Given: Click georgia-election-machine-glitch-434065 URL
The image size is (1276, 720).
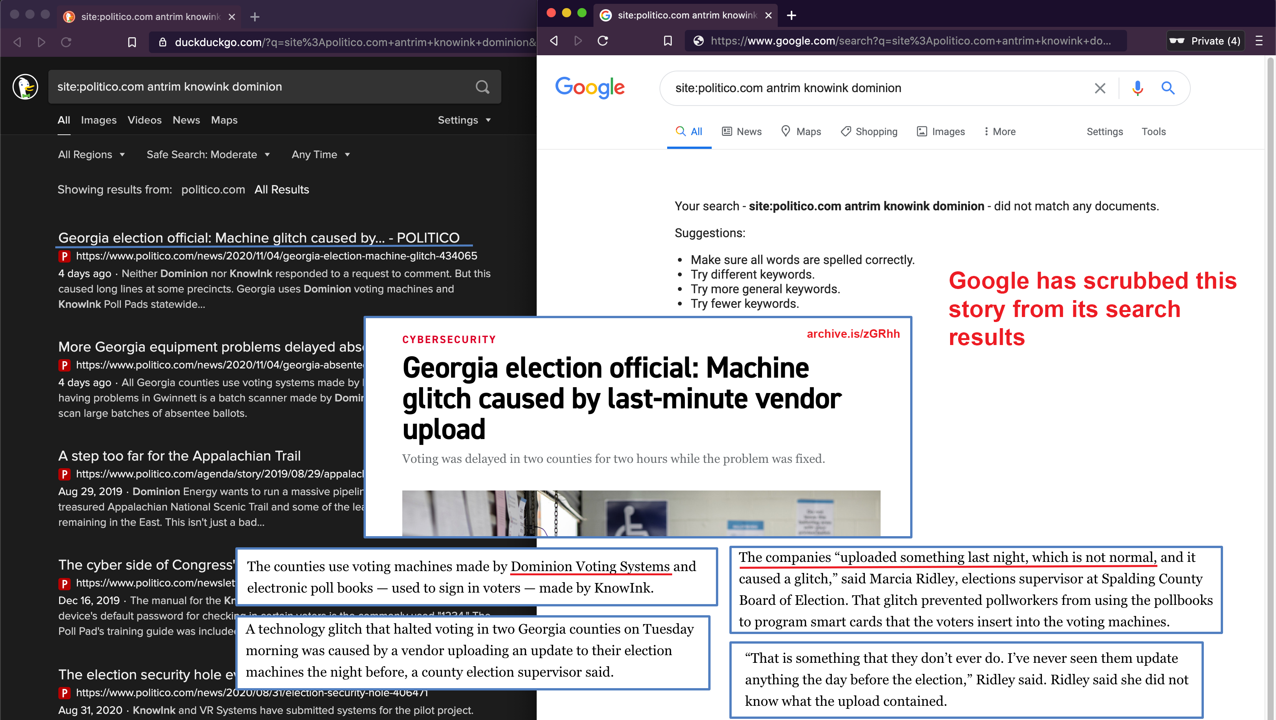Looking at the screenshot, I should click(x=276, y=256).
